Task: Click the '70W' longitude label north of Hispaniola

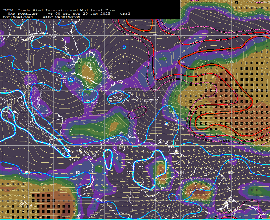Action: (130, 62)
